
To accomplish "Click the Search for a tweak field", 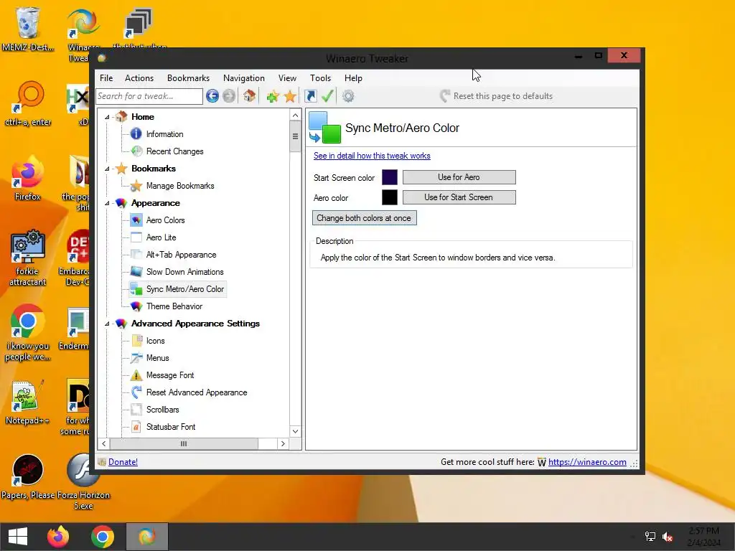I will tap(149, 96).
